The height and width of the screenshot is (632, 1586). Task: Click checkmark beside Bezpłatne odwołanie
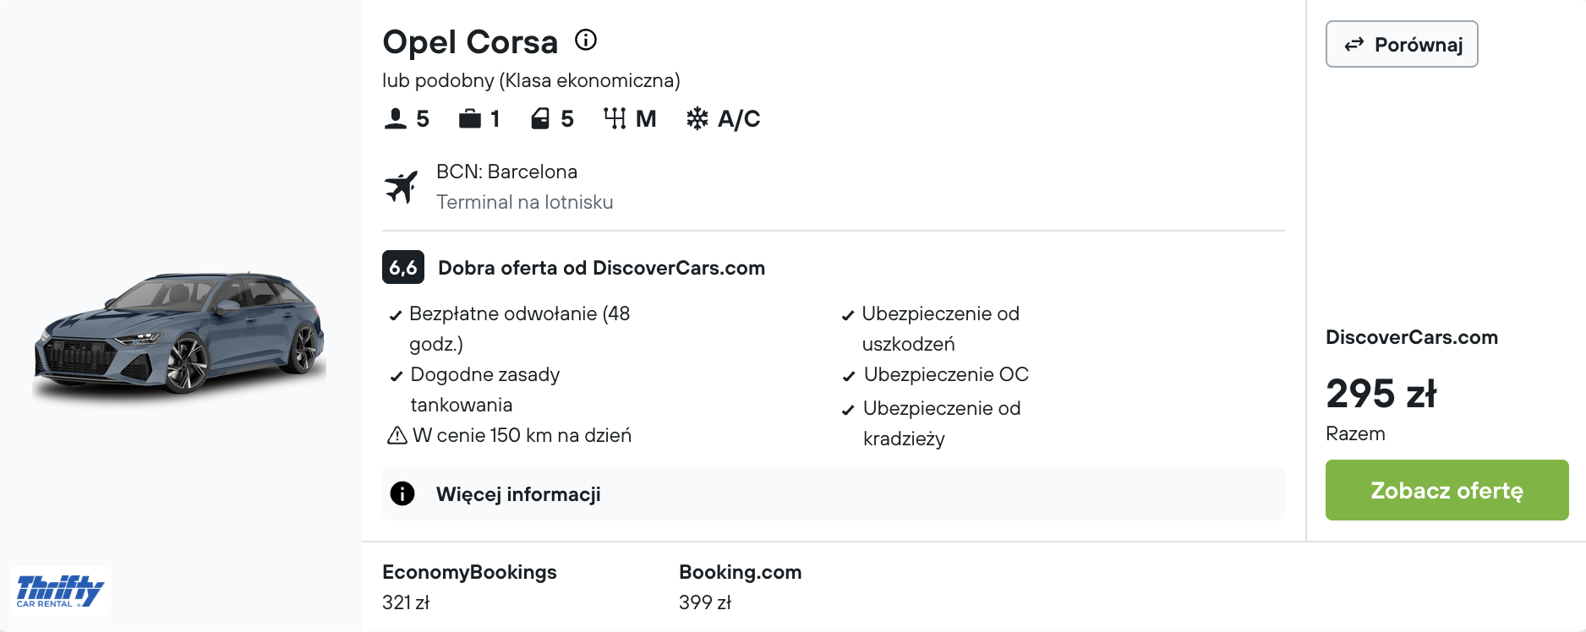click(395, 316)
